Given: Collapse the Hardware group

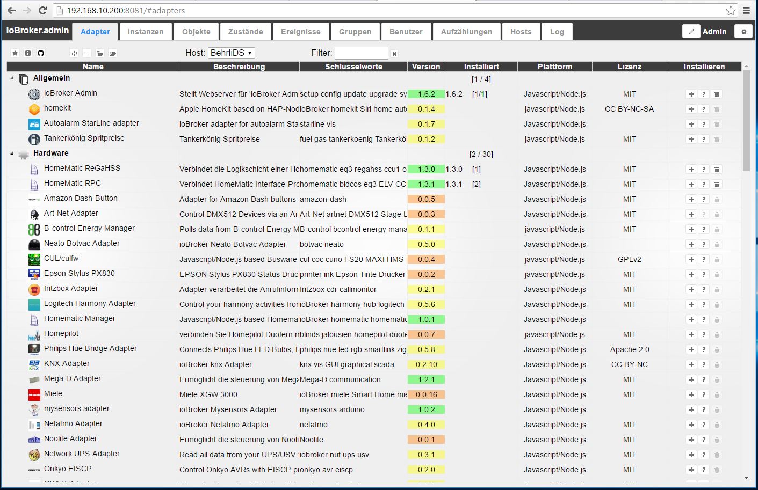Looking at the screenshot, I should click(x=12, y=153).
